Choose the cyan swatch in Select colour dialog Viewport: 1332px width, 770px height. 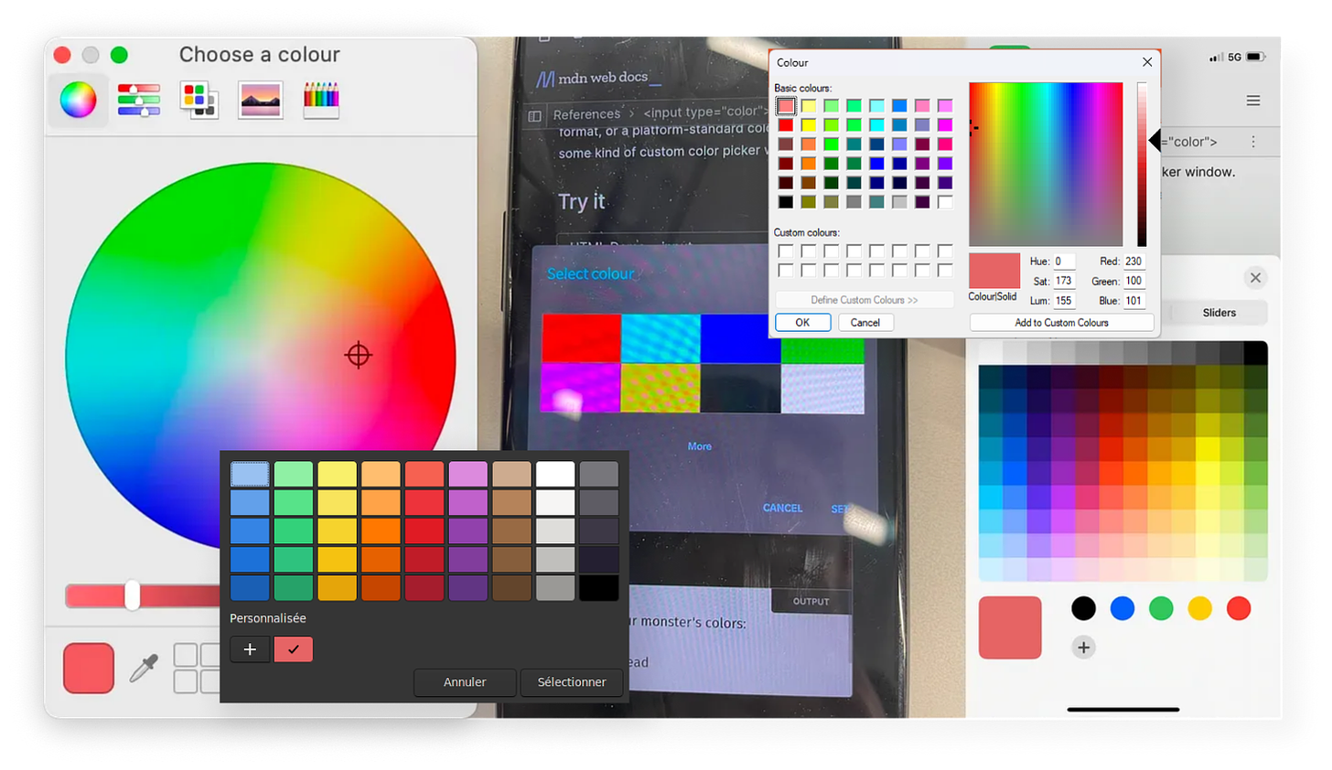[661, 338]
